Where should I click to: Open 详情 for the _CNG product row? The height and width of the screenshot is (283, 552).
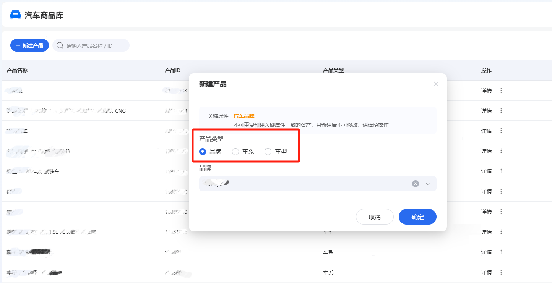click(486, 111)
